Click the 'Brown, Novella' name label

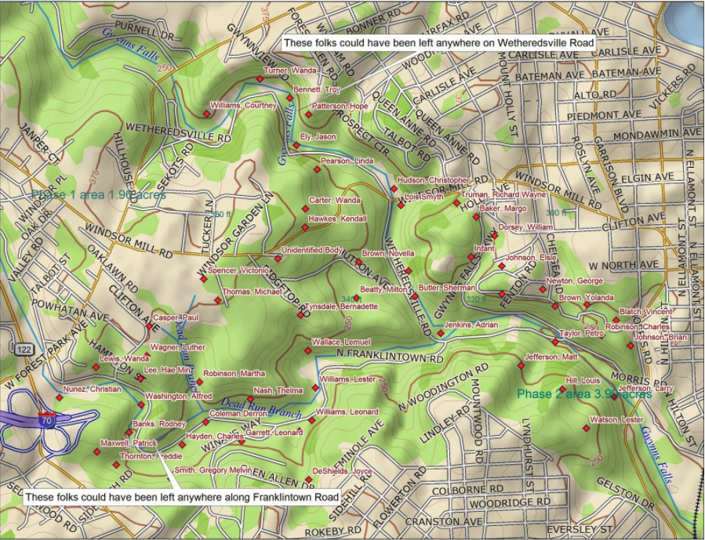(x=388, y=253)
